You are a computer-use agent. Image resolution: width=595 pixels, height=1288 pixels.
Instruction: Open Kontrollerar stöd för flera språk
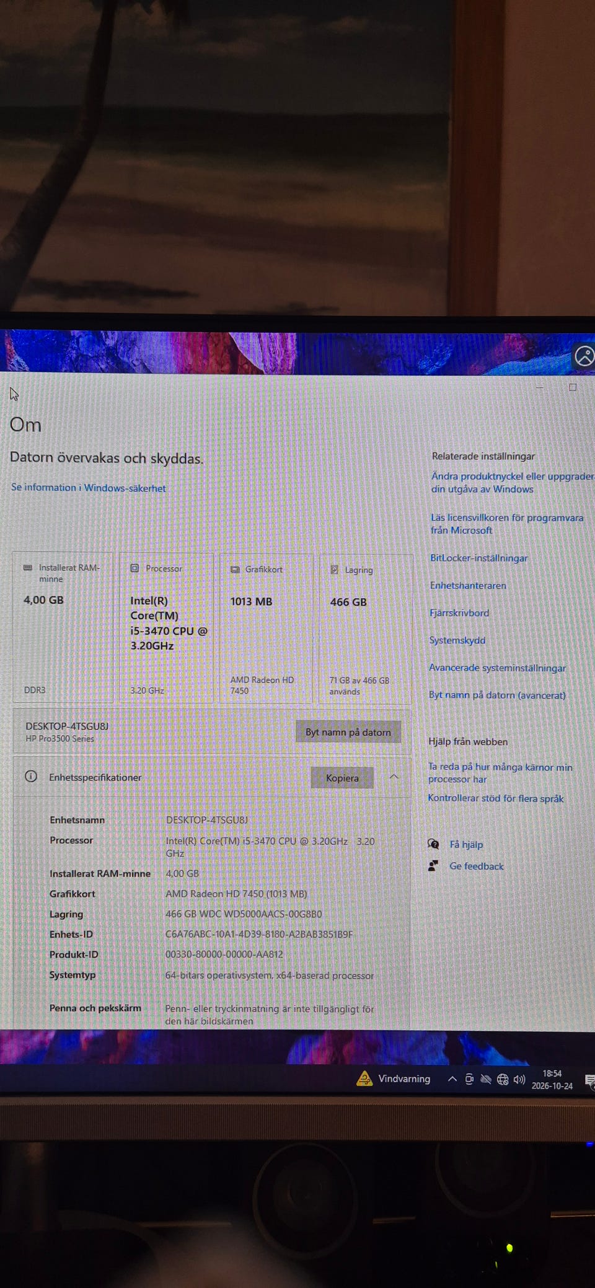click(496, 798)
